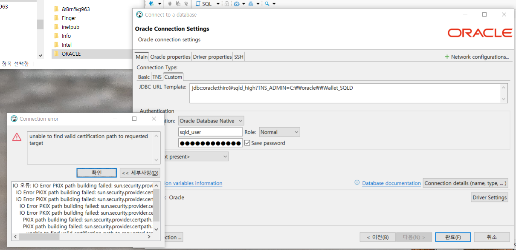Screen dimensions: 516x250
Task: Click the red warning triangle icon
Action: click(17, 136)
